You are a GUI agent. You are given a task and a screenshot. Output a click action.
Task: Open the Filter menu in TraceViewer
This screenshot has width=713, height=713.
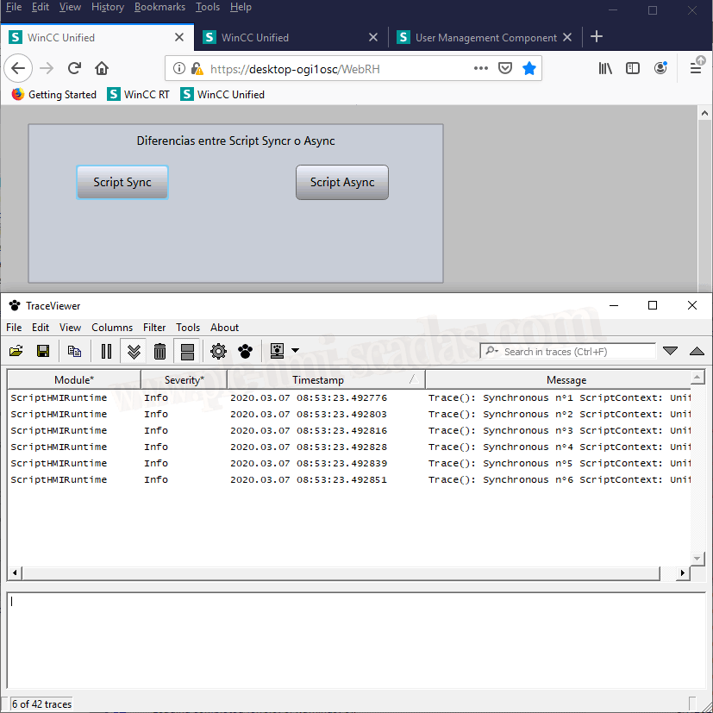pos(154,328)
